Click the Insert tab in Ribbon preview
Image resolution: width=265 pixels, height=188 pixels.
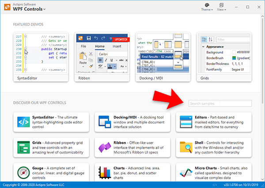117,46
